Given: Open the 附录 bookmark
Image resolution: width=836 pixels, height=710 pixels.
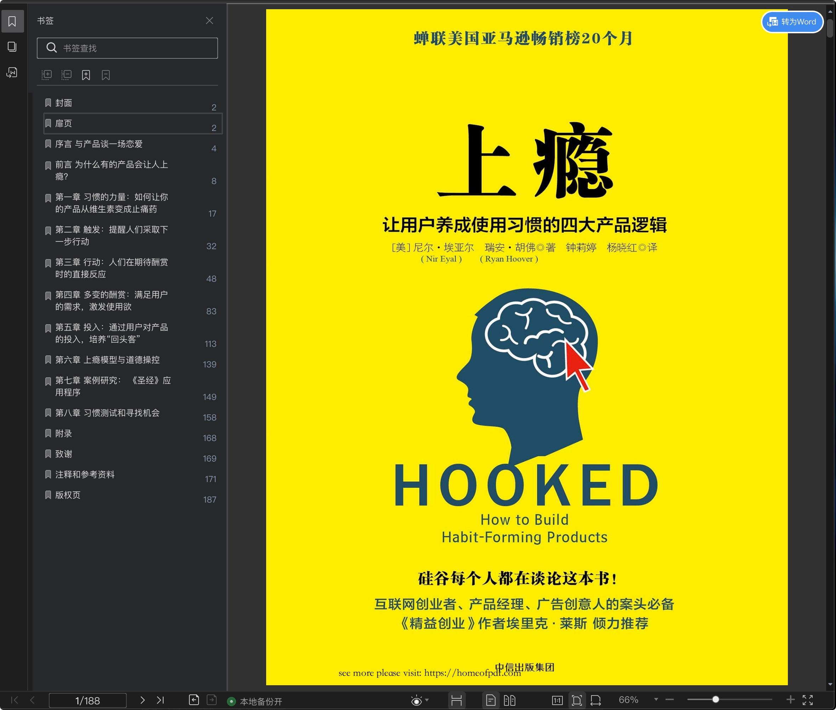Looking at the screenshot, I should pyautogui.click(x=132, y=434).
